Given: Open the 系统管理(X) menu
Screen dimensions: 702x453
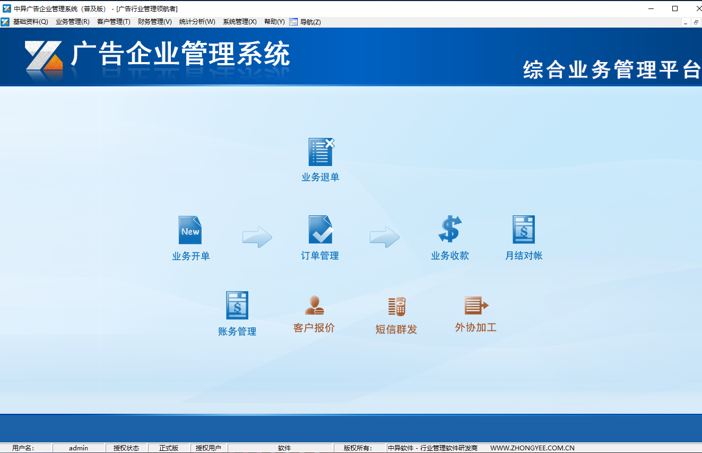Looking at the screenshot, I should click(239, 22).
